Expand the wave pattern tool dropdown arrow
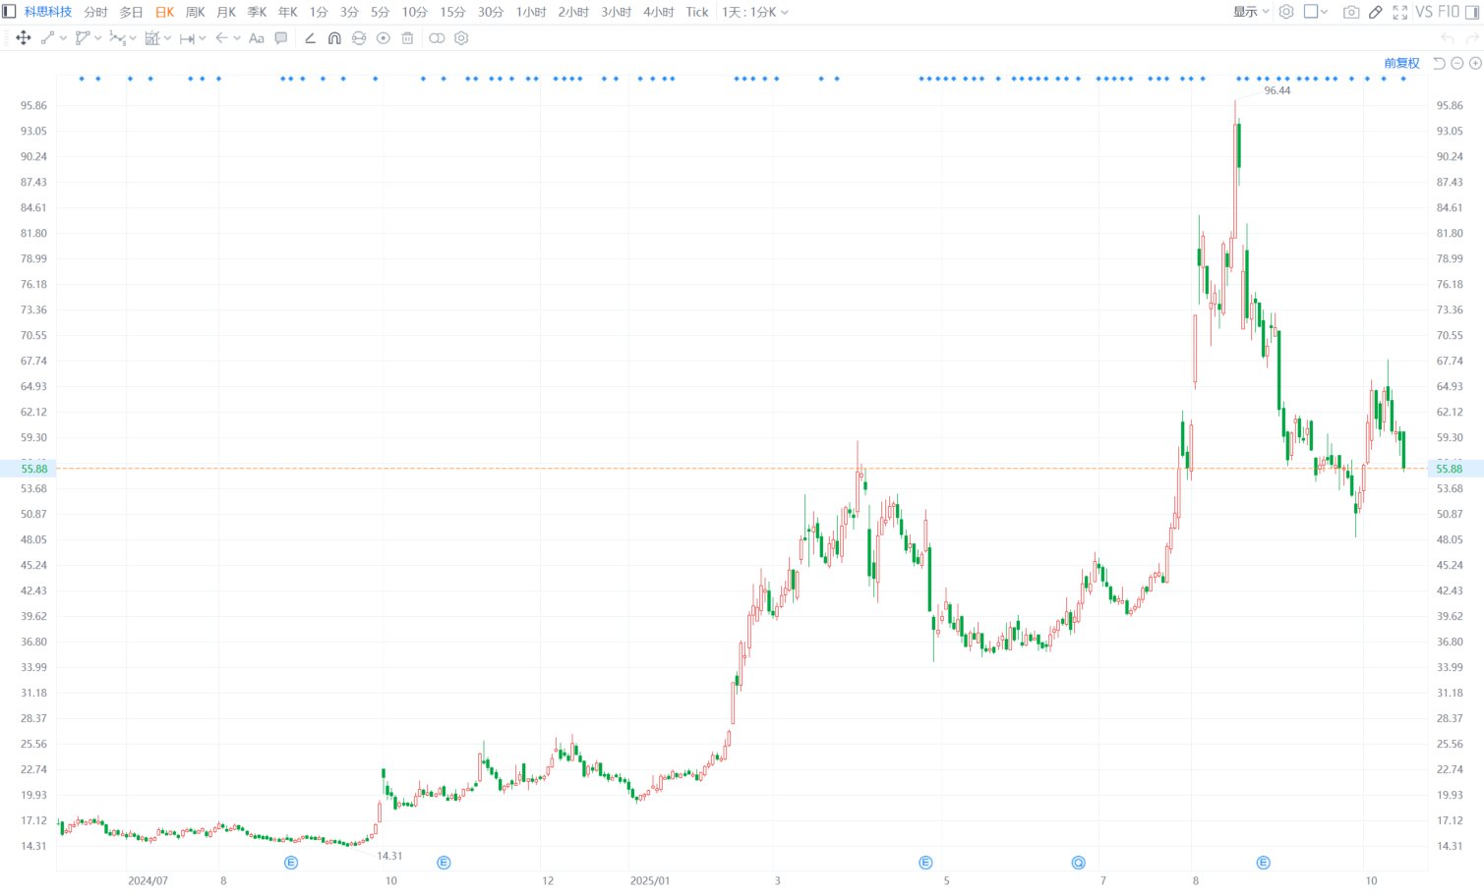This screenshot has width=1484, height=896. pos(133,38)
